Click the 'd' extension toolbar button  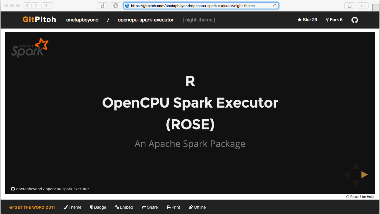(x=103, y=6)
